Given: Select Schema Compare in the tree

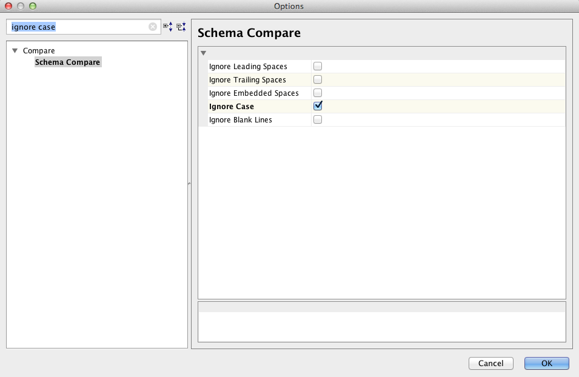Looking at the screenshot, I should pos(67,62).
